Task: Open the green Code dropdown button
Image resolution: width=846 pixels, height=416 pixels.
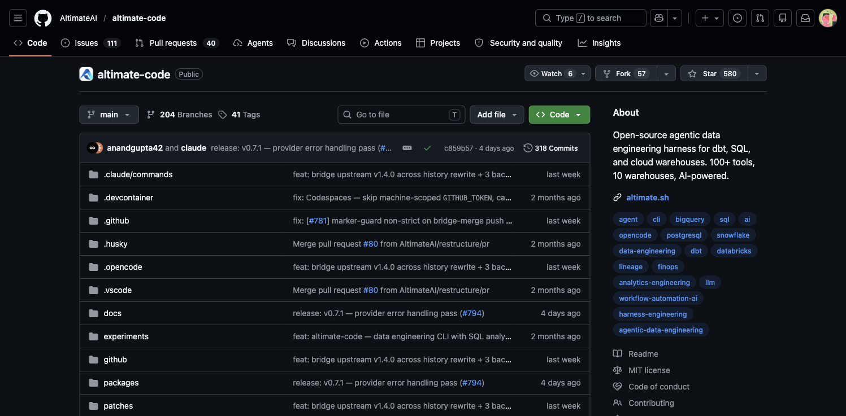Action: (559, 115)
